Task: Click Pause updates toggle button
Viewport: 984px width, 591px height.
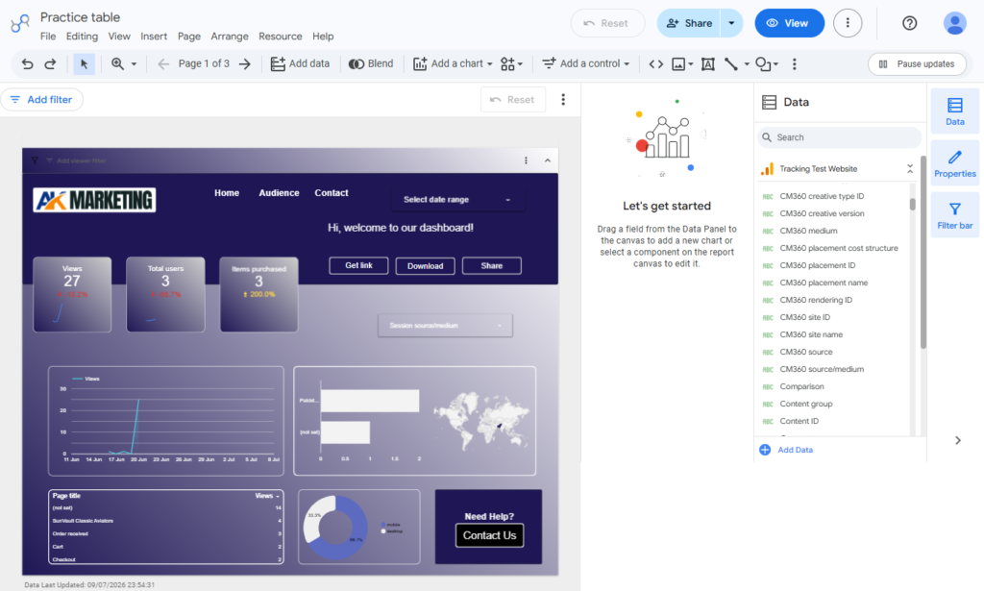Action: point(917,64)
